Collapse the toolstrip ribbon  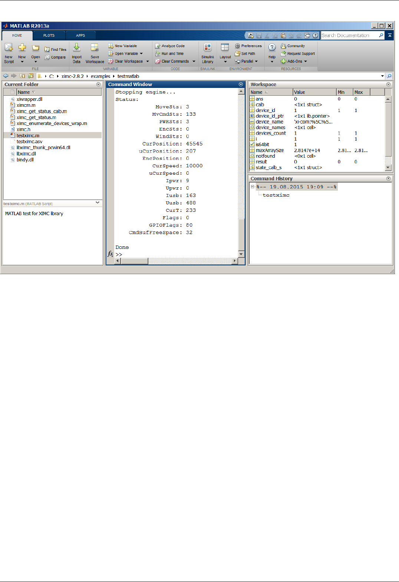click(390, 35)
